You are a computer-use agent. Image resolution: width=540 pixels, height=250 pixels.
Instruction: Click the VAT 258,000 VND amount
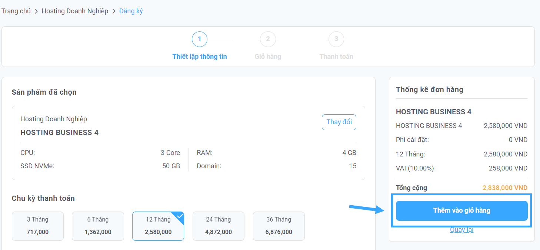[508, 168]
